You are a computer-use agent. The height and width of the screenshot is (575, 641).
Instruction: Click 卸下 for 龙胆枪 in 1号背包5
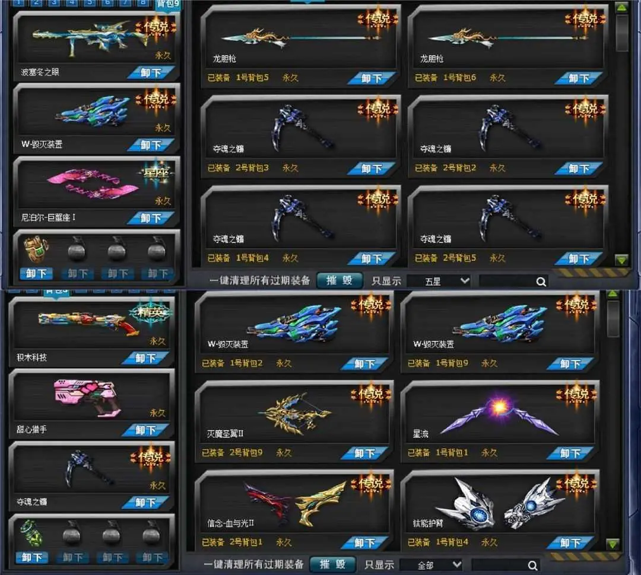[372, 78]
